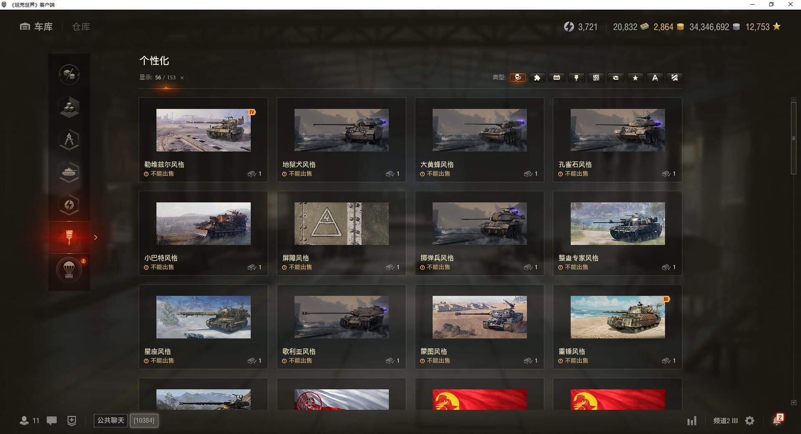Image resolution: width=801 pixels, height=434 pixels.
Task: Enable the star emblem type filter
Action: point(635,78)
